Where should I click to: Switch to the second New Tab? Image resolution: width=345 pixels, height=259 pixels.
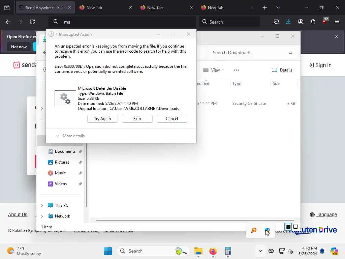(105, 8)
